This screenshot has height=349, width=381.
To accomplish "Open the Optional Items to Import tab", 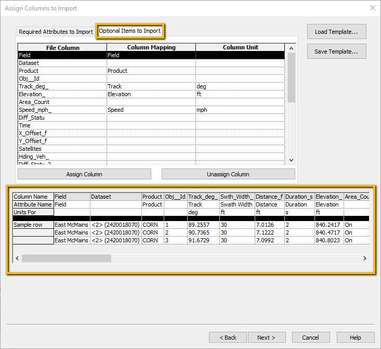I will click(130, 31).
